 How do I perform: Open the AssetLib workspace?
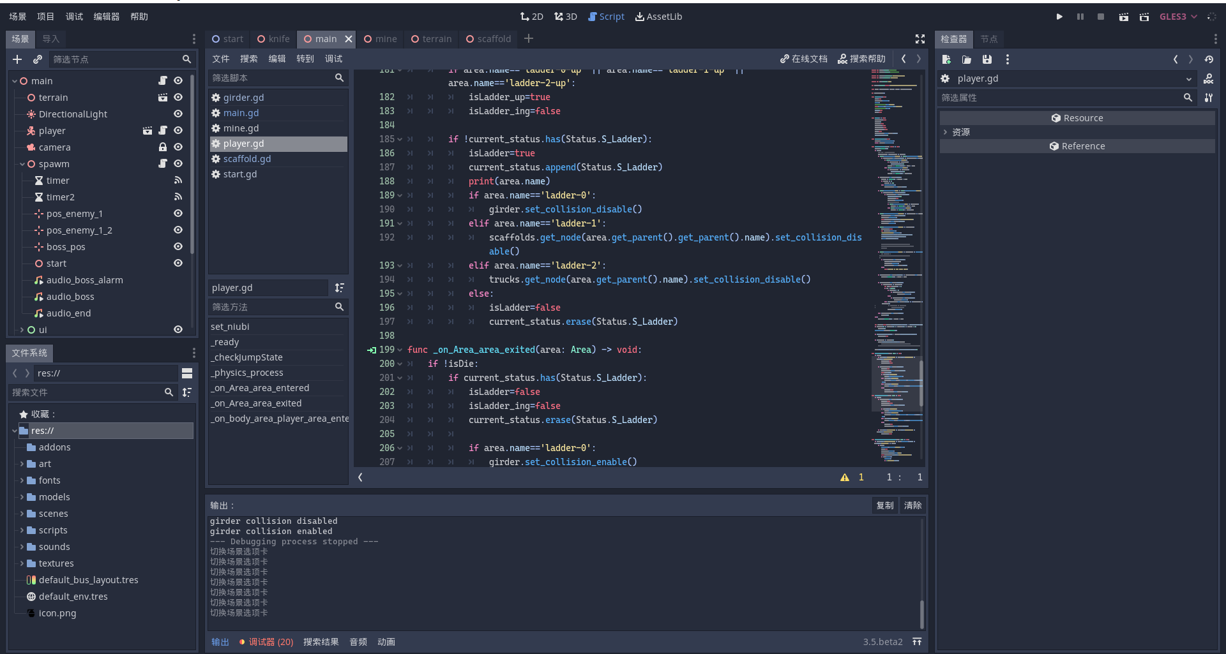click(x=659, y=17)
